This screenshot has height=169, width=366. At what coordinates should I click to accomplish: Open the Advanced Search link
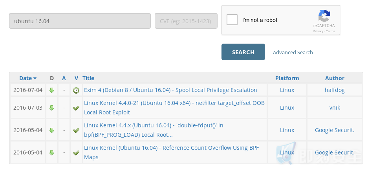tap(293, 52)
